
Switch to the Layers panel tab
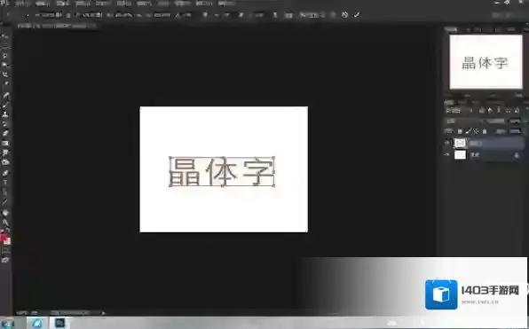[x=449, y=103]
